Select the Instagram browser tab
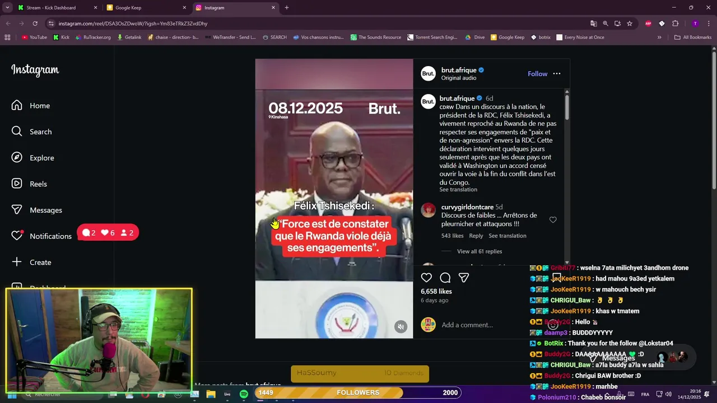Screen dimensions: 717x403 235,8
